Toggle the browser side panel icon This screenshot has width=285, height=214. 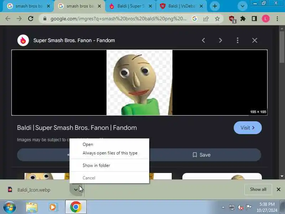[254, 19]
